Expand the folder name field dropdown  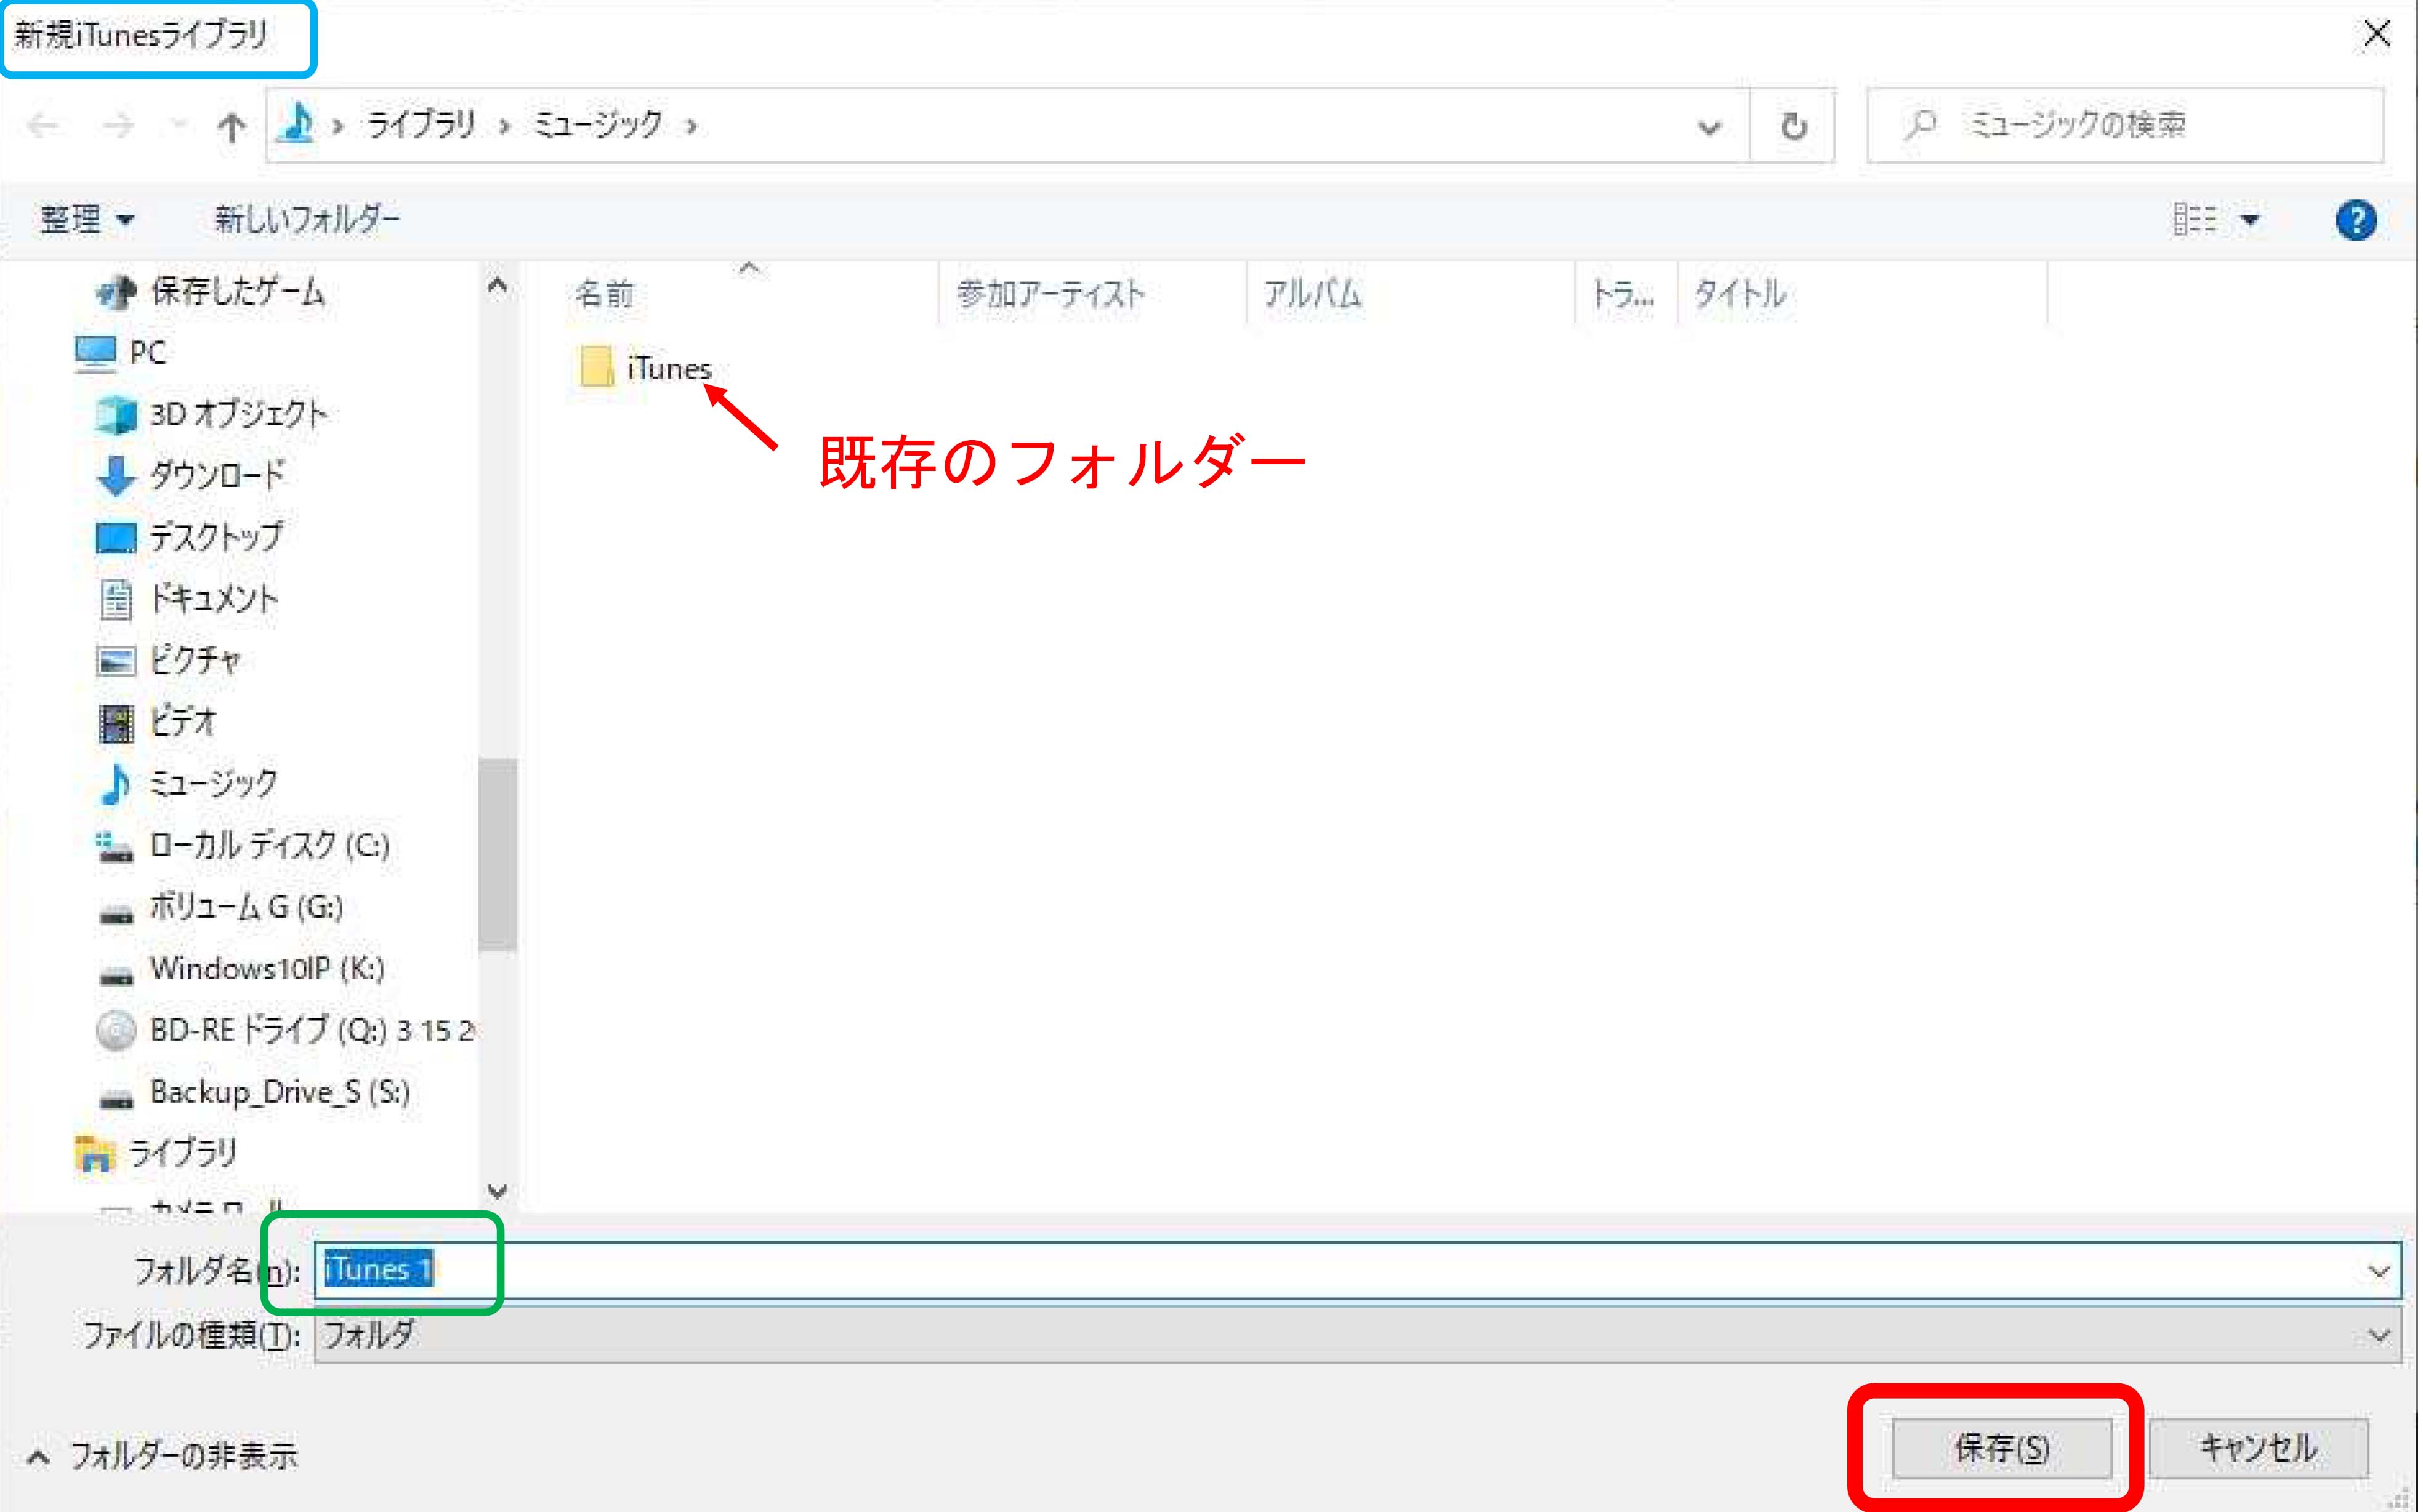pos(2378,1272)
